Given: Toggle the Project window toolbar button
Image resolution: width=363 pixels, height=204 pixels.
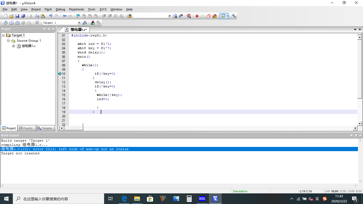Looking at the screenshot, I should coord(223,16).
